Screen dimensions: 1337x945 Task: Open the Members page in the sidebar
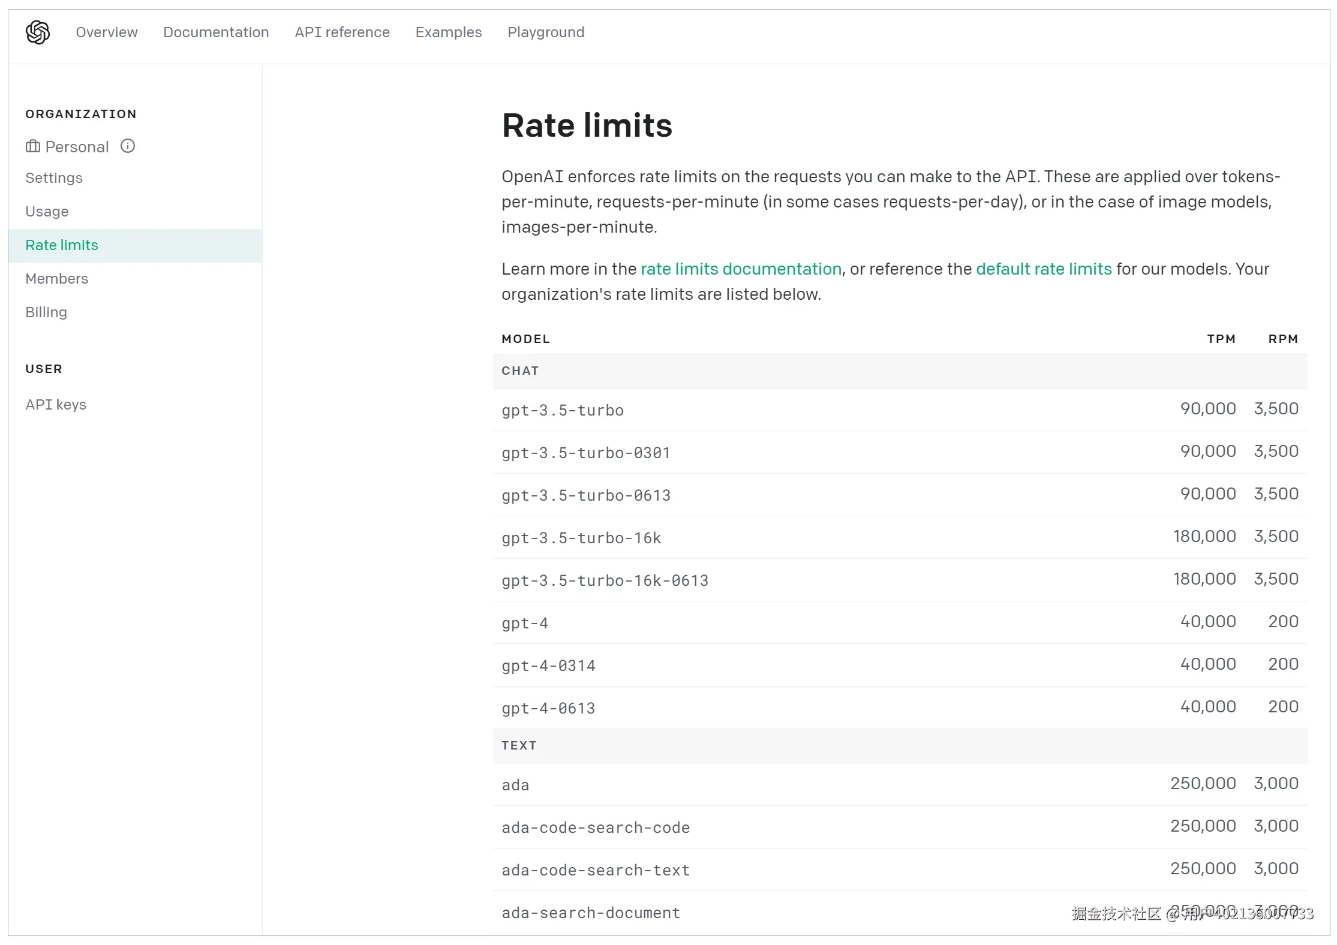click(56, 279)
